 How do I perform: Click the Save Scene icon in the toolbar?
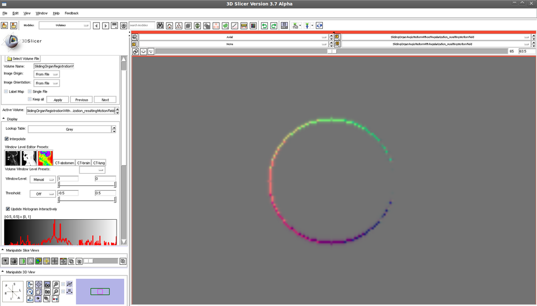[13, 26]
